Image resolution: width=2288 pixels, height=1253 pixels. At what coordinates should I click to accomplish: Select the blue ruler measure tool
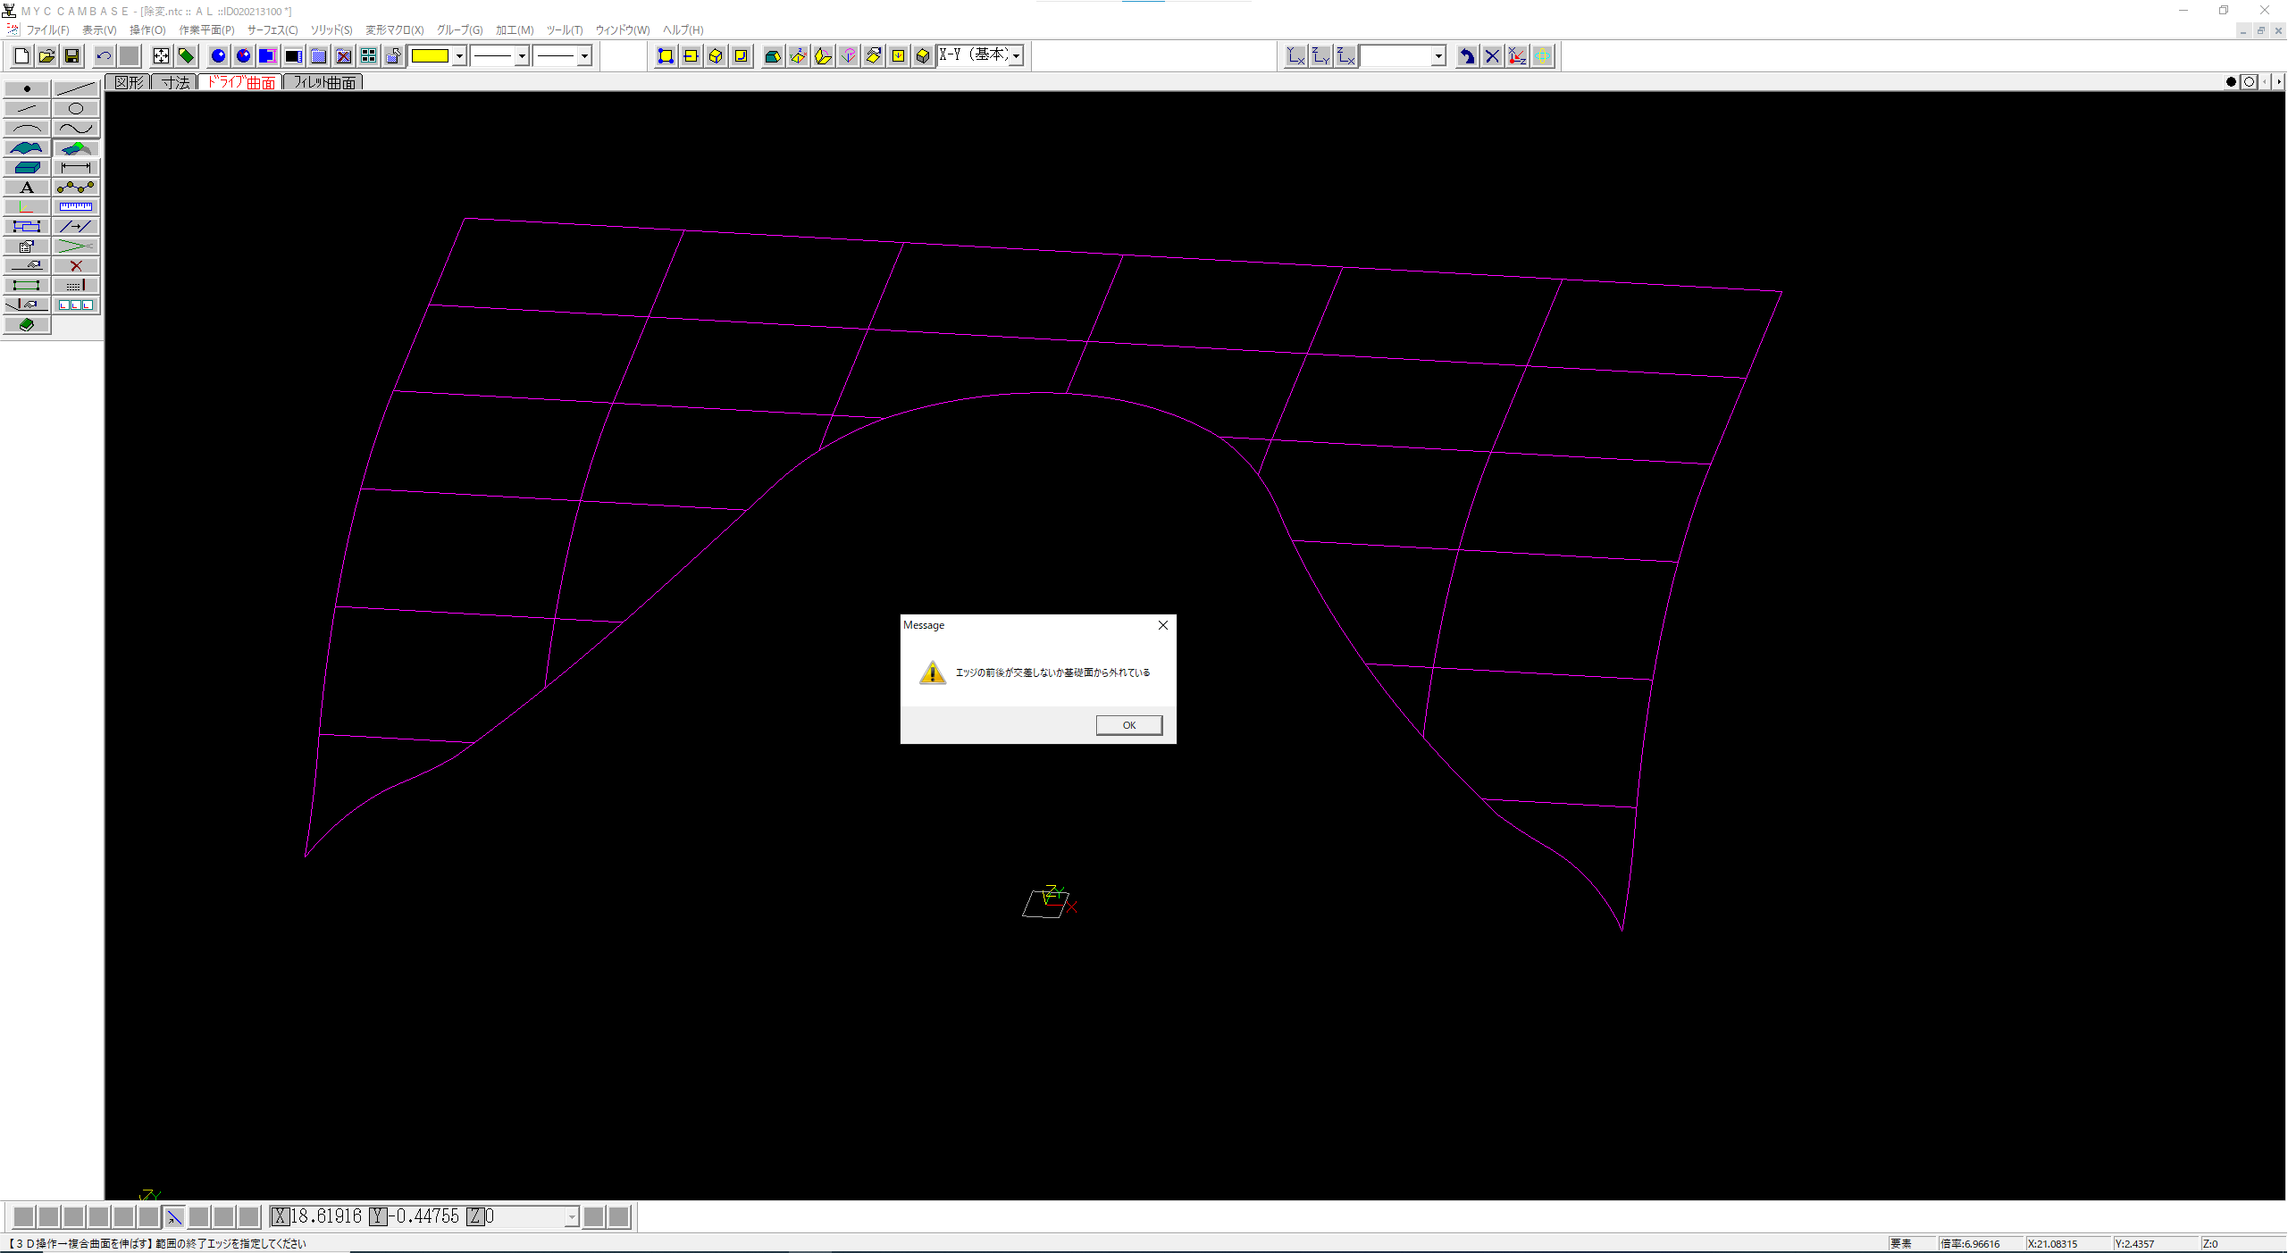click(x=76, y=206)
